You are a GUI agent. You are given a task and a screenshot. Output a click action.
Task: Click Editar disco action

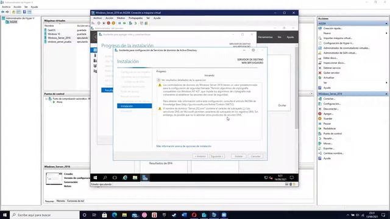coord(330,58)
